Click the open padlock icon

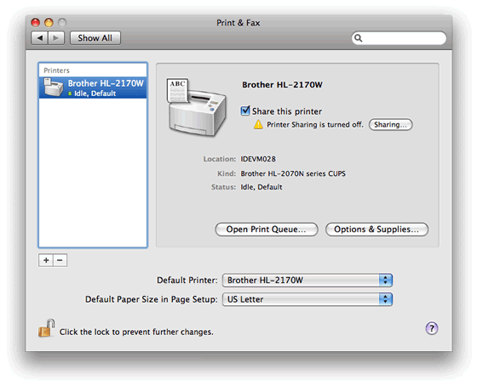tap(46, 328)
